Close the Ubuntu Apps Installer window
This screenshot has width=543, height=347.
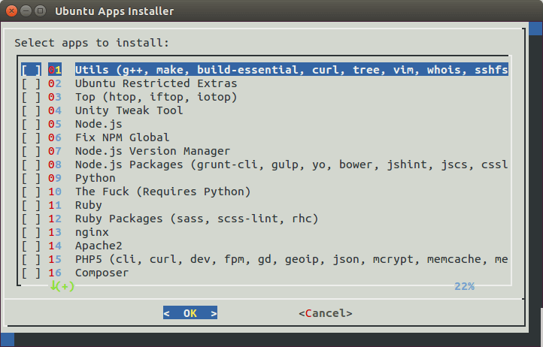coord(11,11)
